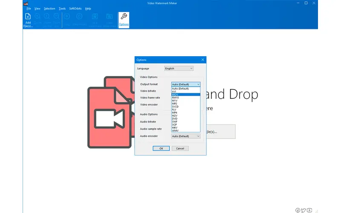
Task: Expand the Language dropdown
Action: (x=179, y=68)
